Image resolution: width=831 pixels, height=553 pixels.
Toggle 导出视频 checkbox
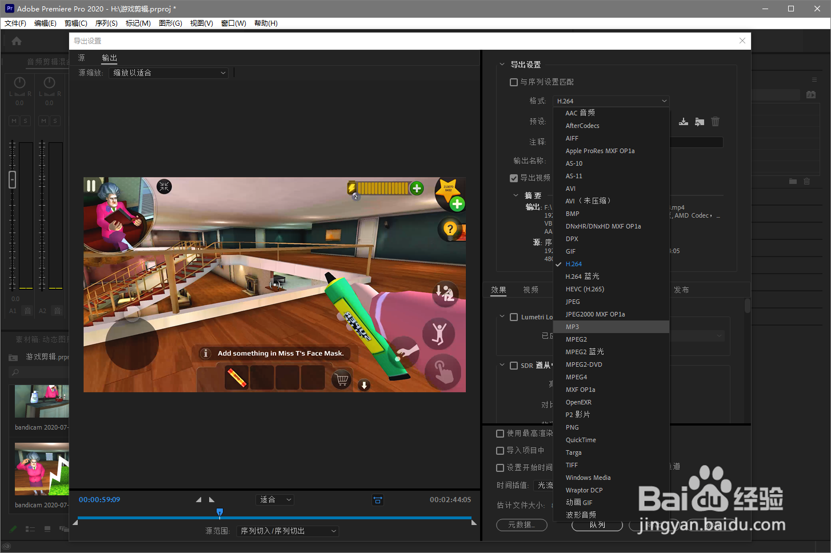(514, 178)
